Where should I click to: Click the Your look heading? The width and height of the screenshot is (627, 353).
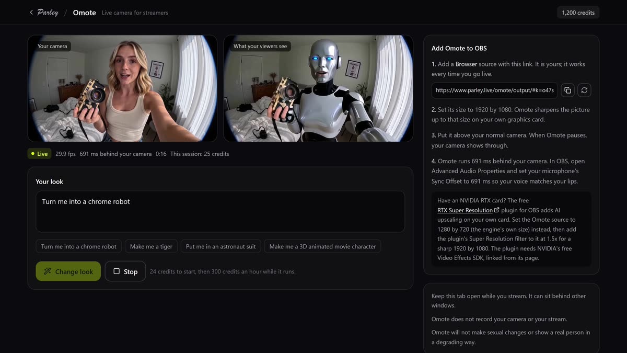49,181
